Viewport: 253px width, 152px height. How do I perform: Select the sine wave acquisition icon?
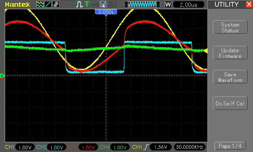click(x=40, y=4)
